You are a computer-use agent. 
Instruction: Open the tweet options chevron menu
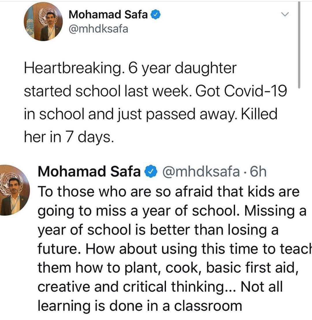click(285, 14)
